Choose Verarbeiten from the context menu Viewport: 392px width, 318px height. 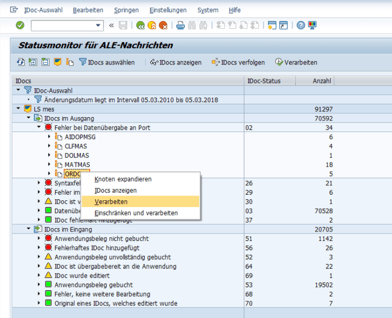pos(111,202)
